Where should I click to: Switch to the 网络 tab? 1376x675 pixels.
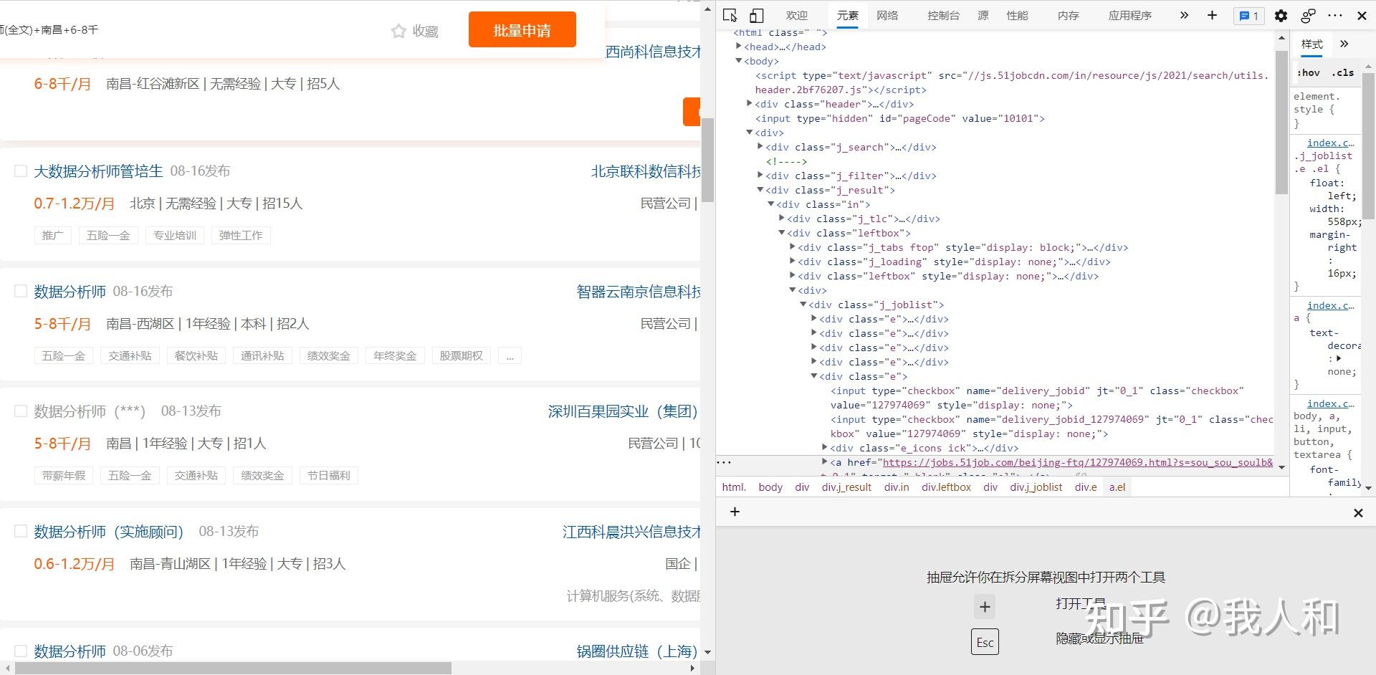pos(887,16)
